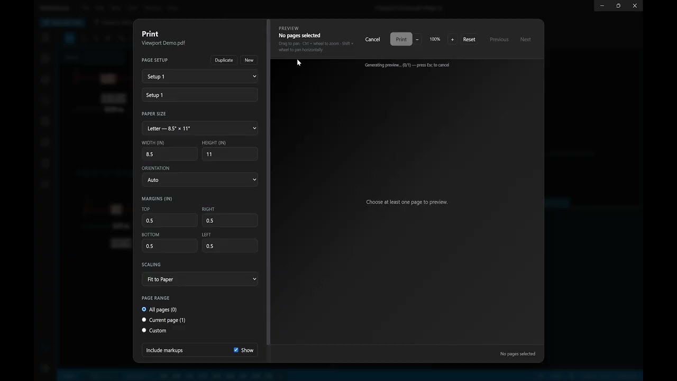The image size is (677, 381).
Task: Create a New page setup
Action: click(x=249, y=60)
